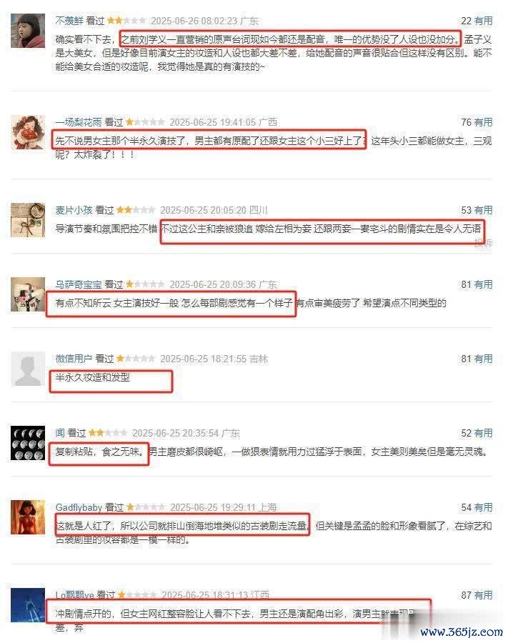The width and height of the screenshot is (508, 643).
Task: Click the two-star rating of 闻's review
Action: point(108,433)
